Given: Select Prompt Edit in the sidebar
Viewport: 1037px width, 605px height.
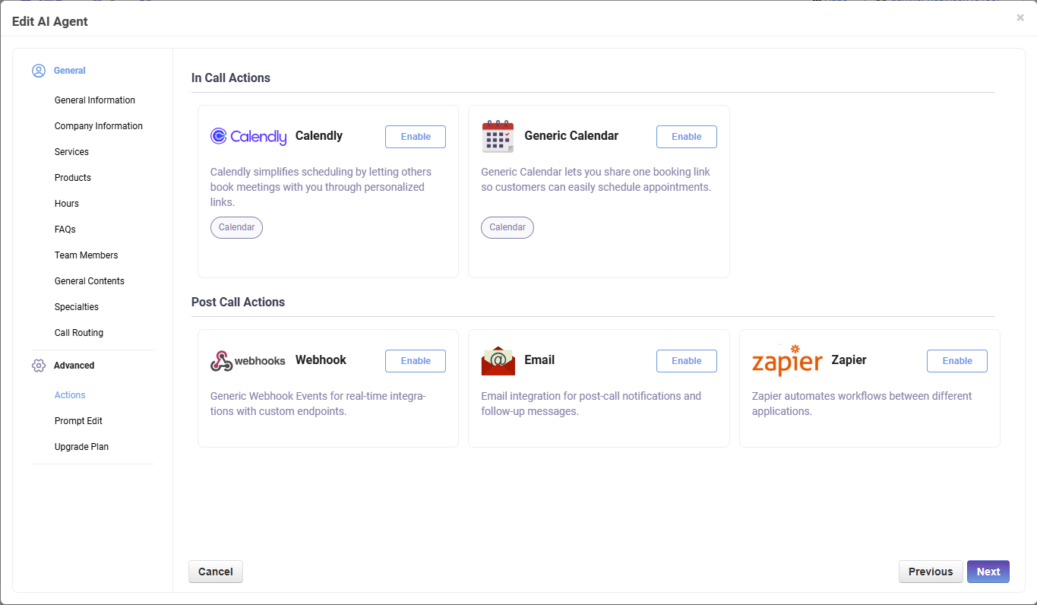Looking at the screenshot, I should 78,421.
